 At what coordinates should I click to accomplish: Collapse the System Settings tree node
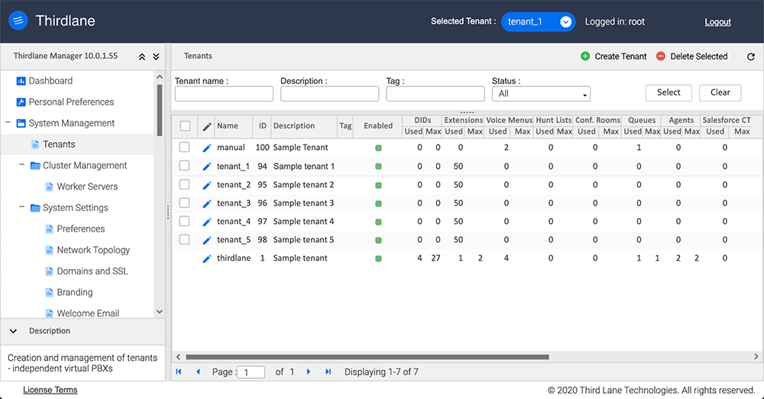click(22, 207)
